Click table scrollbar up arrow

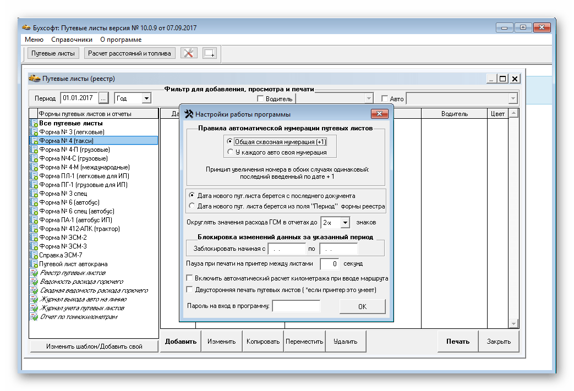tap(513, 113)
